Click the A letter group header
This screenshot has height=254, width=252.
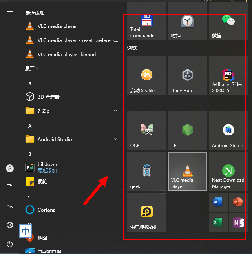[30, 126]
